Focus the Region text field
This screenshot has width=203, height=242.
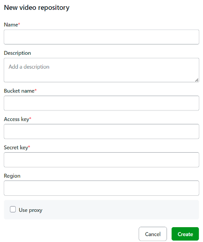(101, 188)
